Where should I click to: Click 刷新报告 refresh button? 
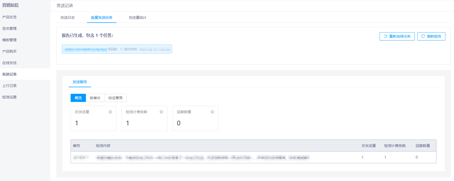(x=431, y=36)
